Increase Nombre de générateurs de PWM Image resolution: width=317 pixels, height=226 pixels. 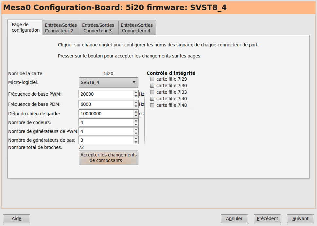pos(136,130)
